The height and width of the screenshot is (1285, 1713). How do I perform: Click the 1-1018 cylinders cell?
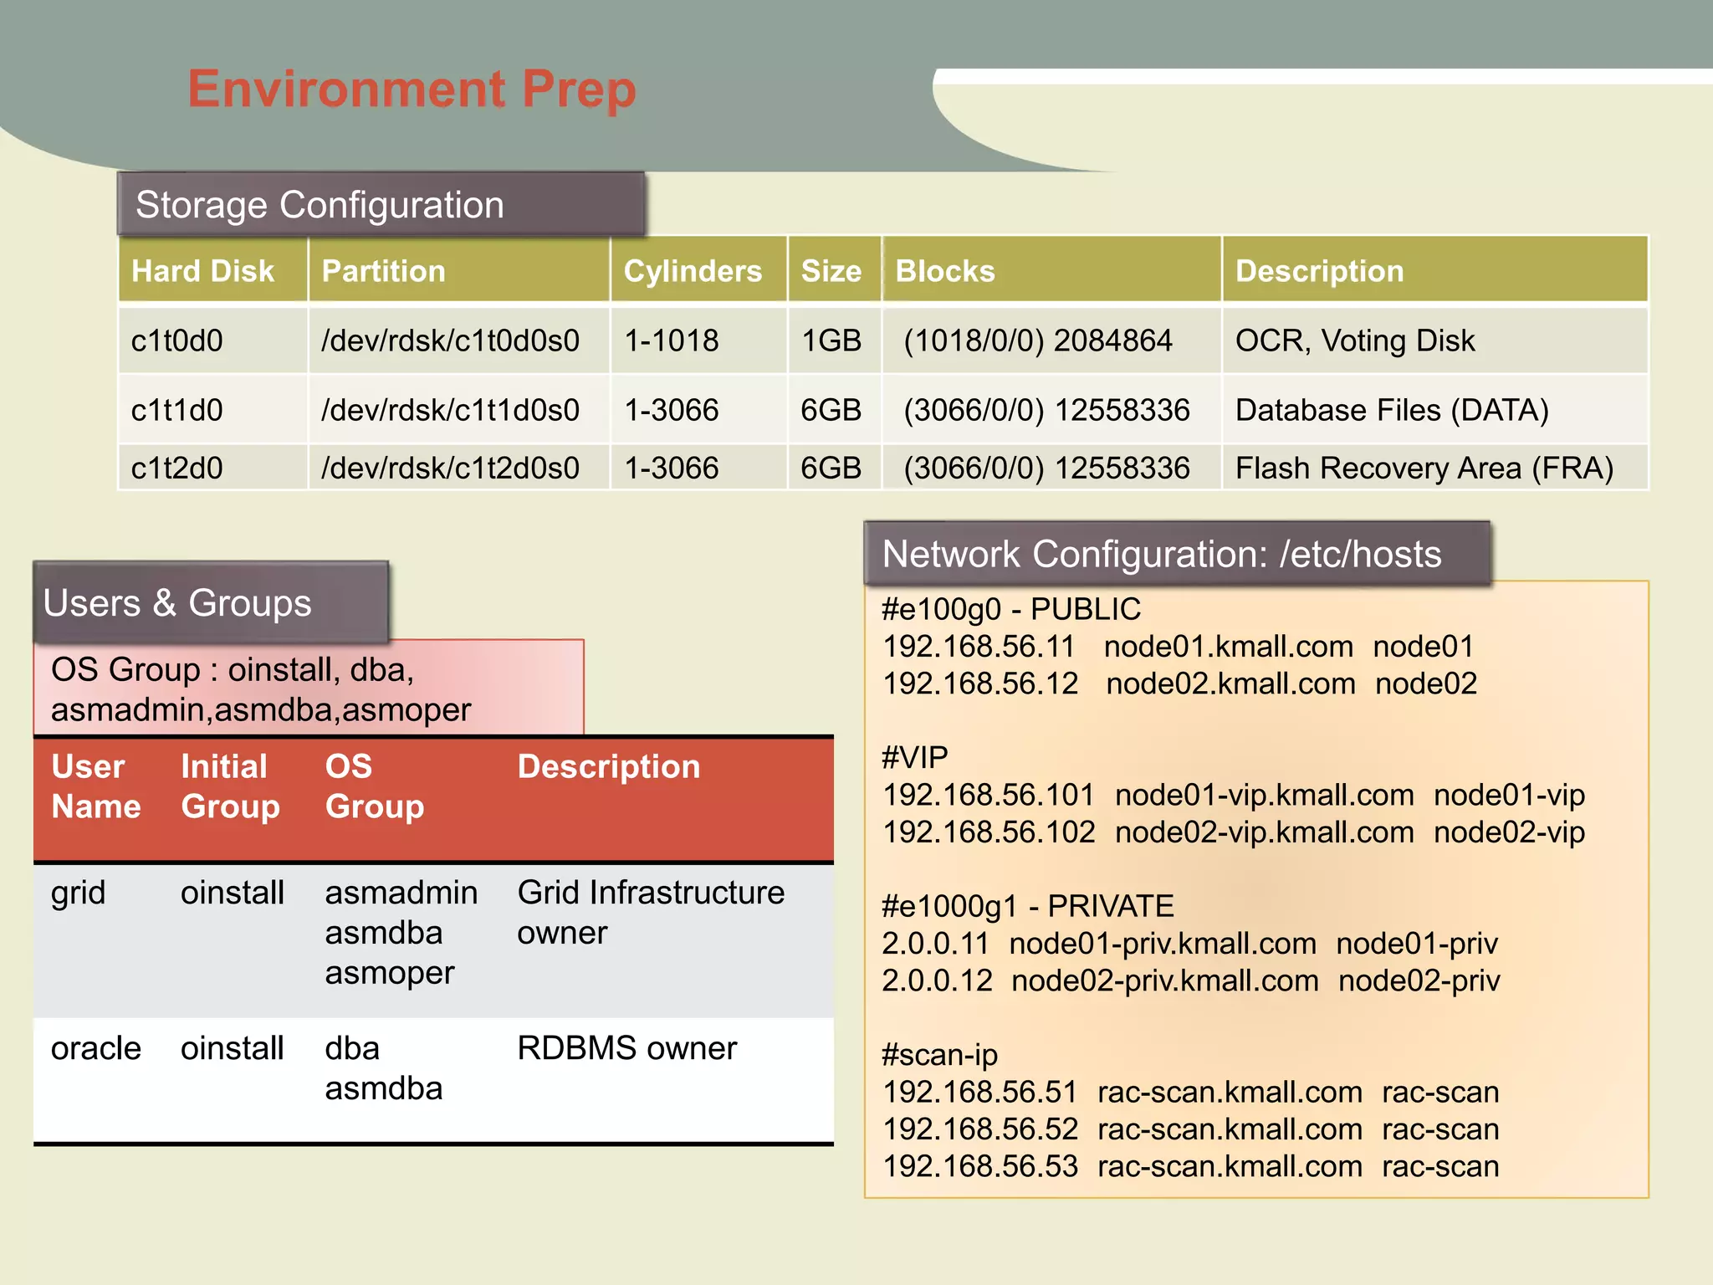pos(699,340)
